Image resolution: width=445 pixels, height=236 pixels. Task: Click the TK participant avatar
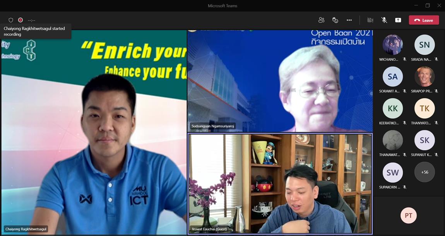[x=424, y=109]
